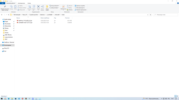Switch to the Widok tab
Viewport: 179px width, 100px height.
[29, 3]
